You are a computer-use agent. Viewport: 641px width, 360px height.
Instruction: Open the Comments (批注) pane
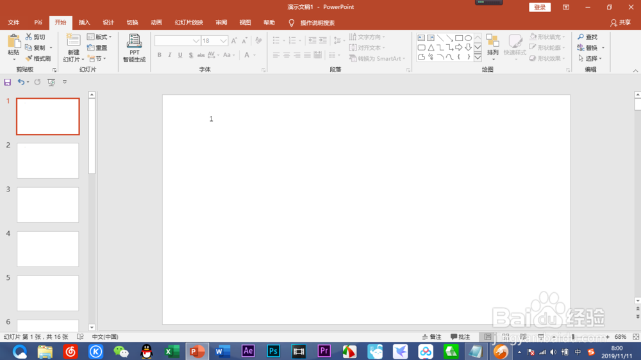tap(460, 337)
